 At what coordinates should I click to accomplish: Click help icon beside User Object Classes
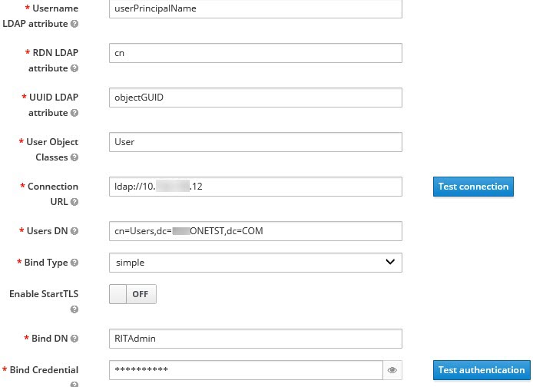point(74,157)
